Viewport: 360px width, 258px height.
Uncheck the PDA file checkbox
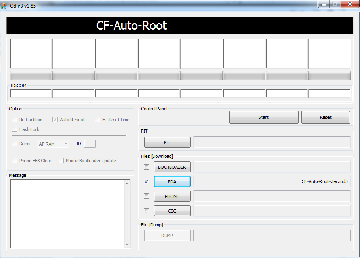point(147,181)
